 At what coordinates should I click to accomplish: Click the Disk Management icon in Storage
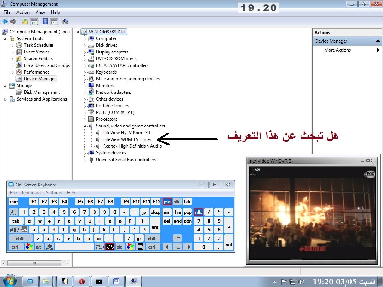[19, 92]
